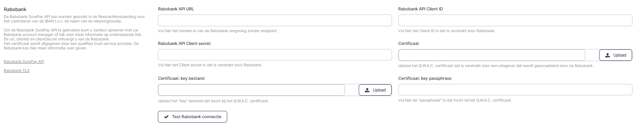Open the Rabobank TLS link
Screen dimensions: 638x134
[17, 70]
